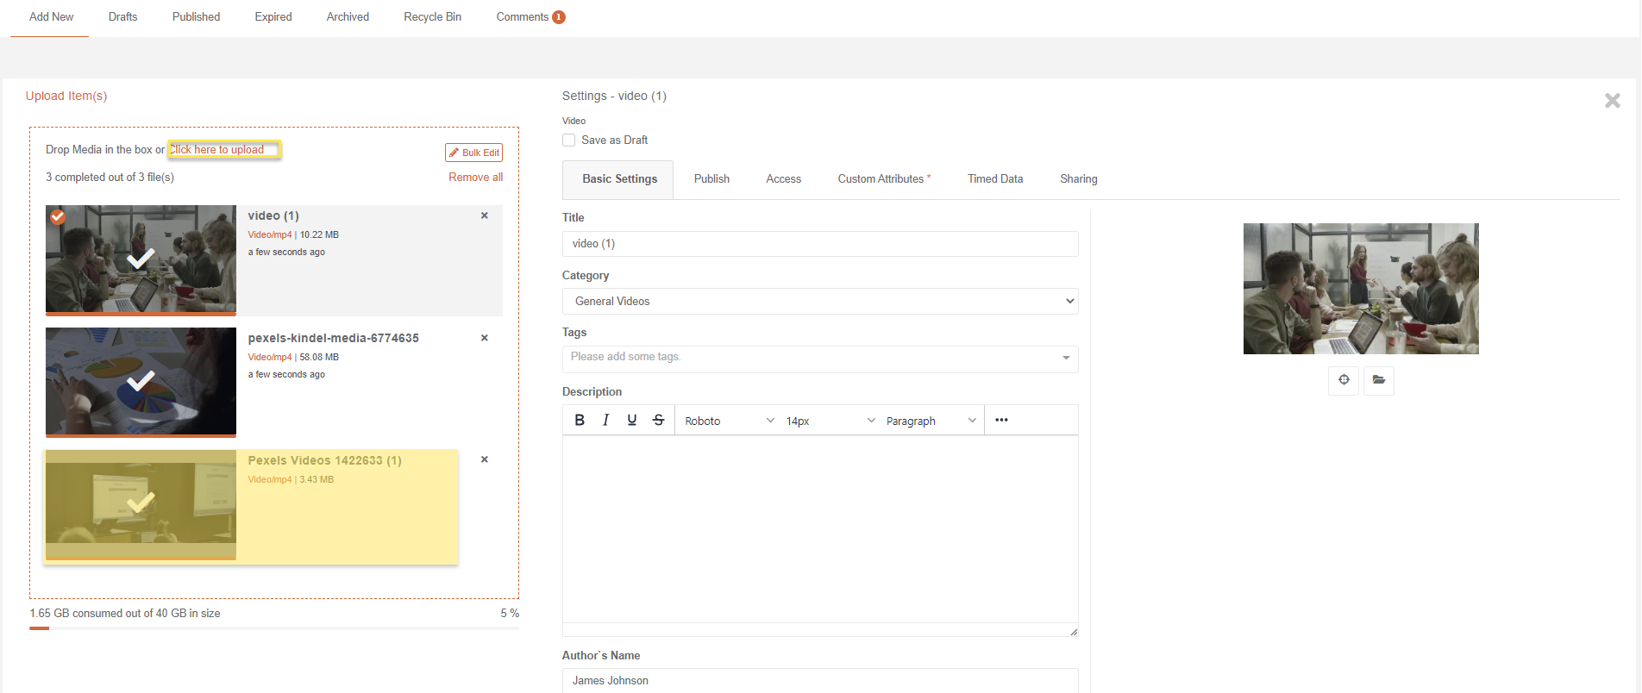
Task: Click the crosshair icon below video thumbnail
Action: point(1344,380)
